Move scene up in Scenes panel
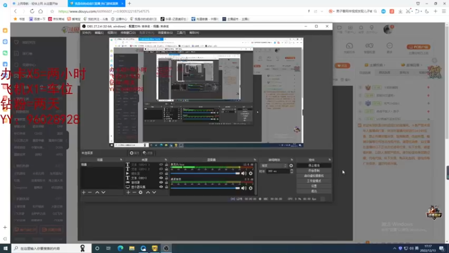 97,192
